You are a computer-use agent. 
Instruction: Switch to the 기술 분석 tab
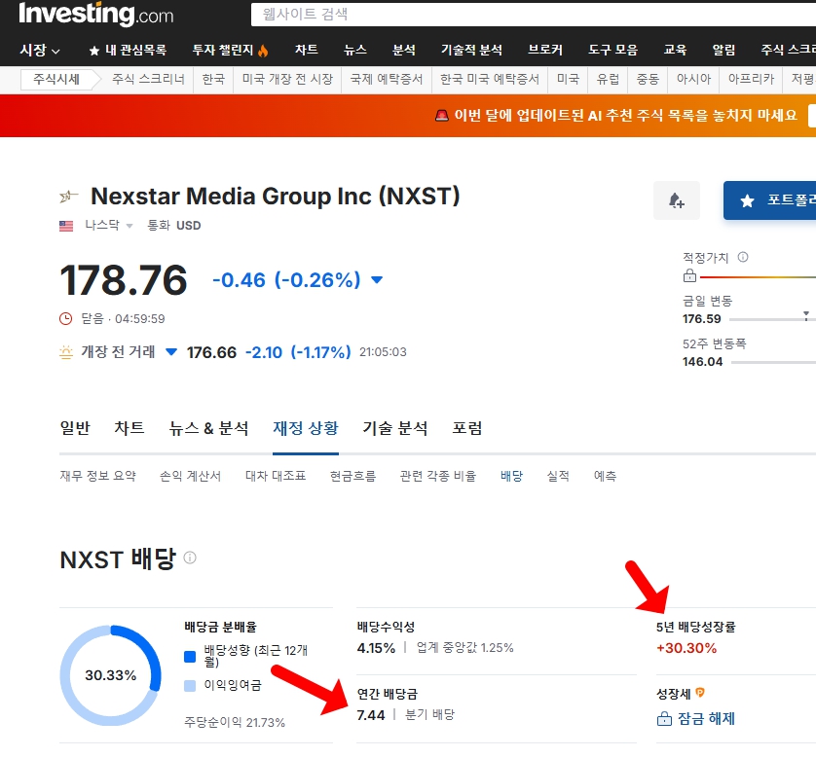pos(395,428)
